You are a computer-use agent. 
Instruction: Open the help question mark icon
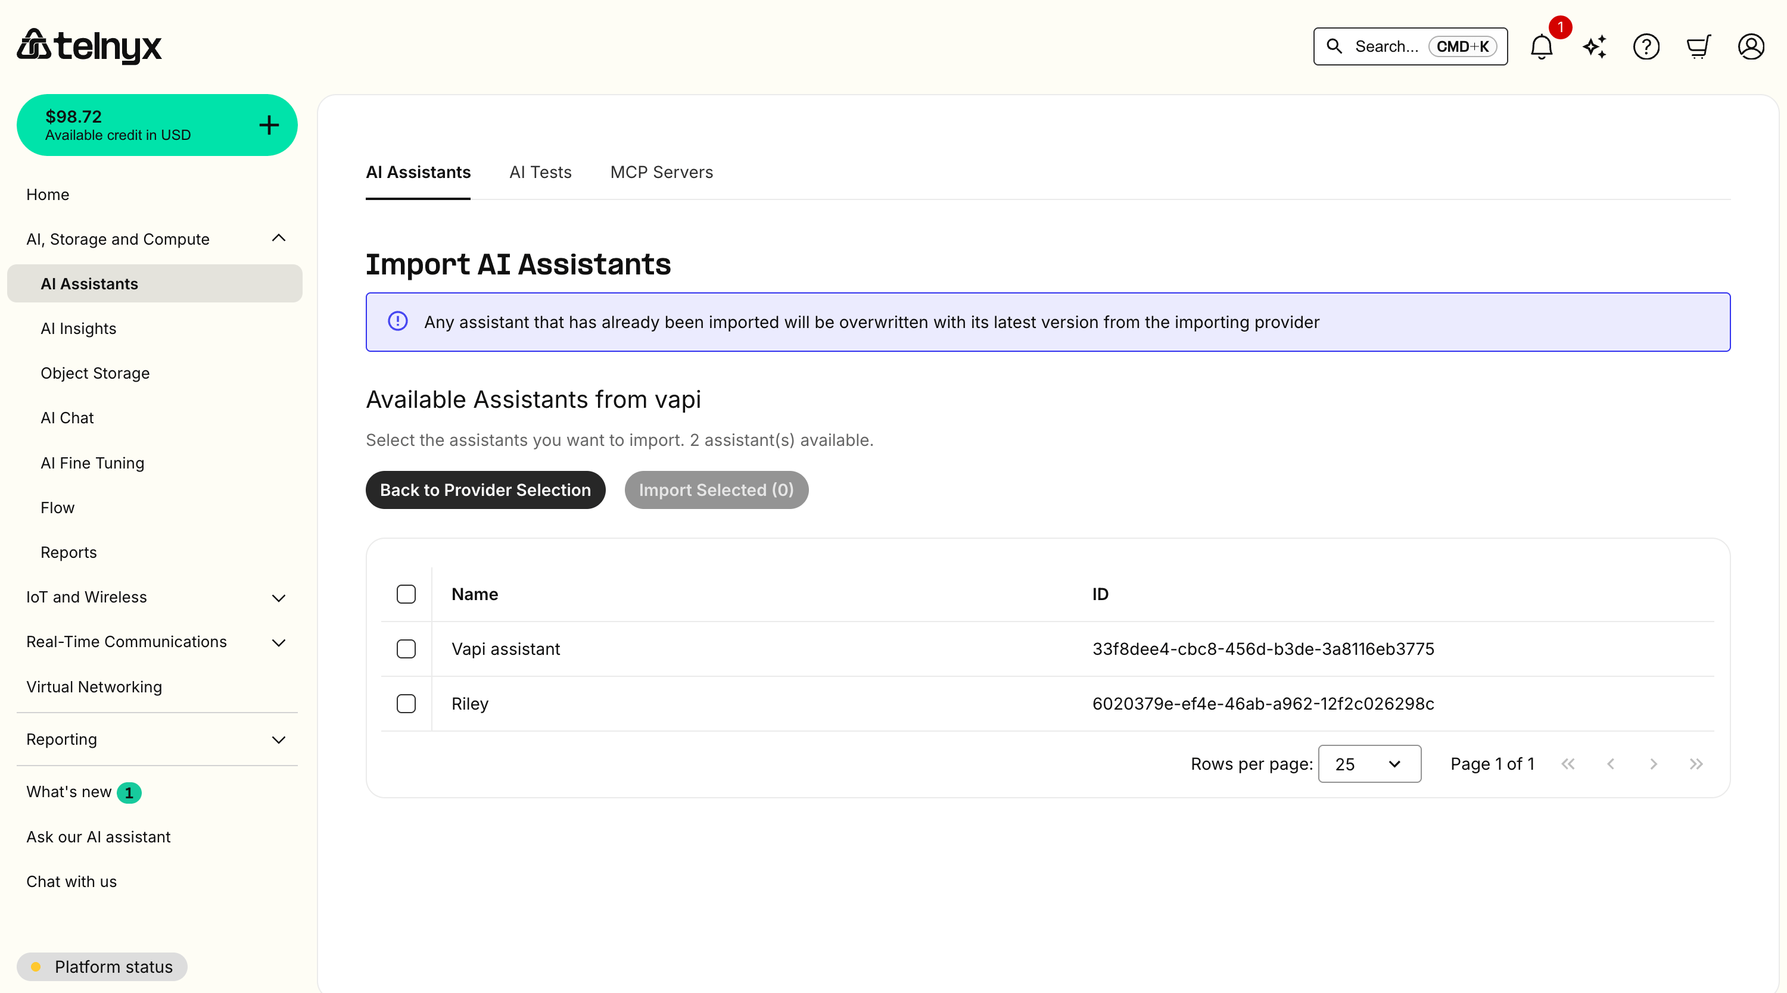click(1646, 46)
